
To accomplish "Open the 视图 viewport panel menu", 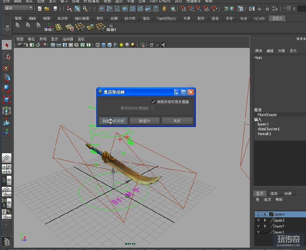I will click(20, 39).
